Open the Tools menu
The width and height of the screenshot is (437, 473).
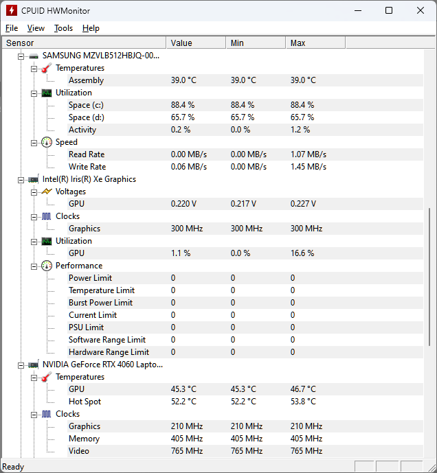click(63, 28)
